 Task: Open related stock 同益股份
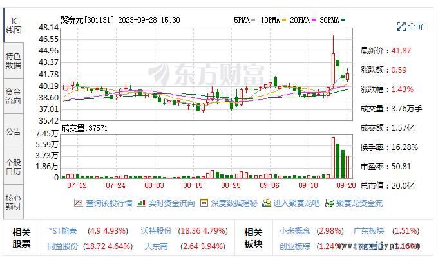pos(62,246)
